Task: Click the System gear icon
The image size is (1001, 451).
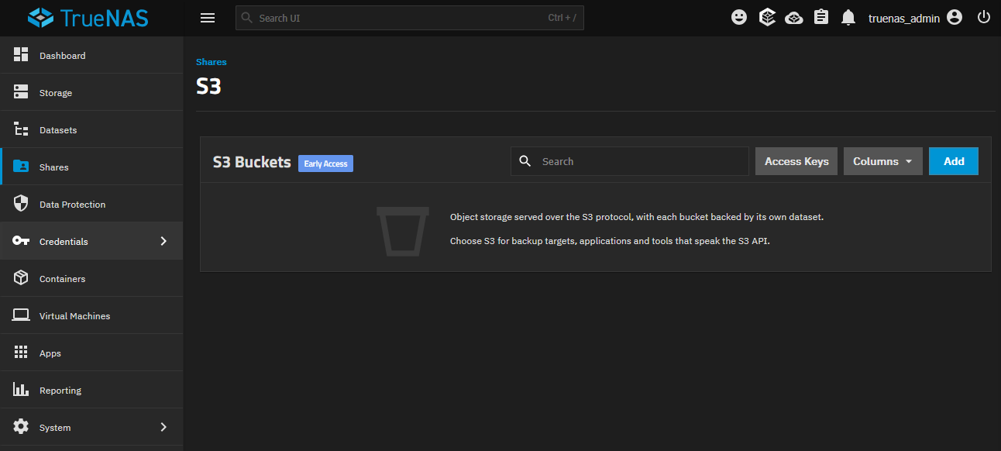Action: pyautogui.click(x=21, y=427)
